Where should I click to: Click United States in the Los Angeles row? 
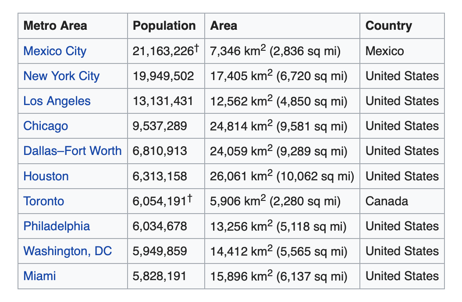pyautogui.click(x=402, y=101)
